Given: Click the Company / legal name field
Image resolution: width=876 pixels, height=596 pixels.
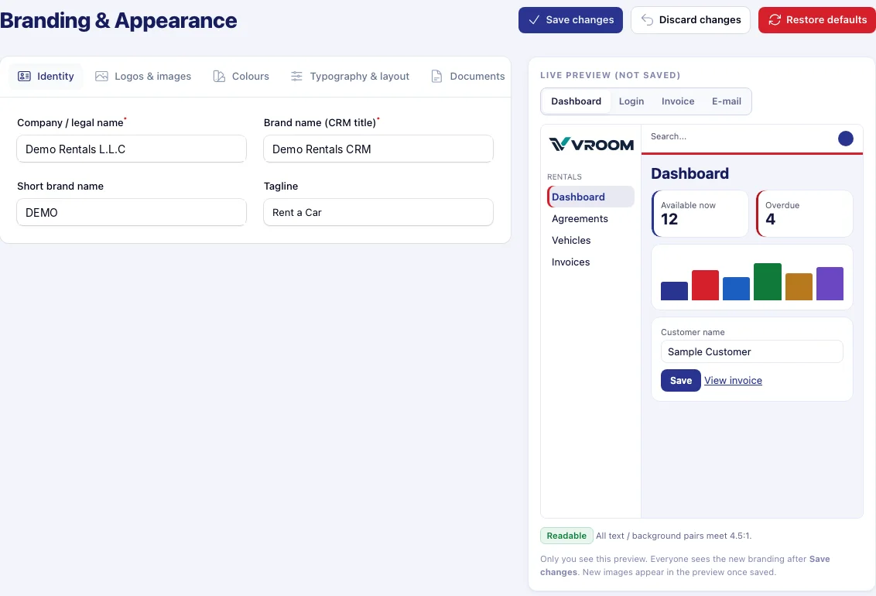Looking at the screenshot, I should (132, 149).
